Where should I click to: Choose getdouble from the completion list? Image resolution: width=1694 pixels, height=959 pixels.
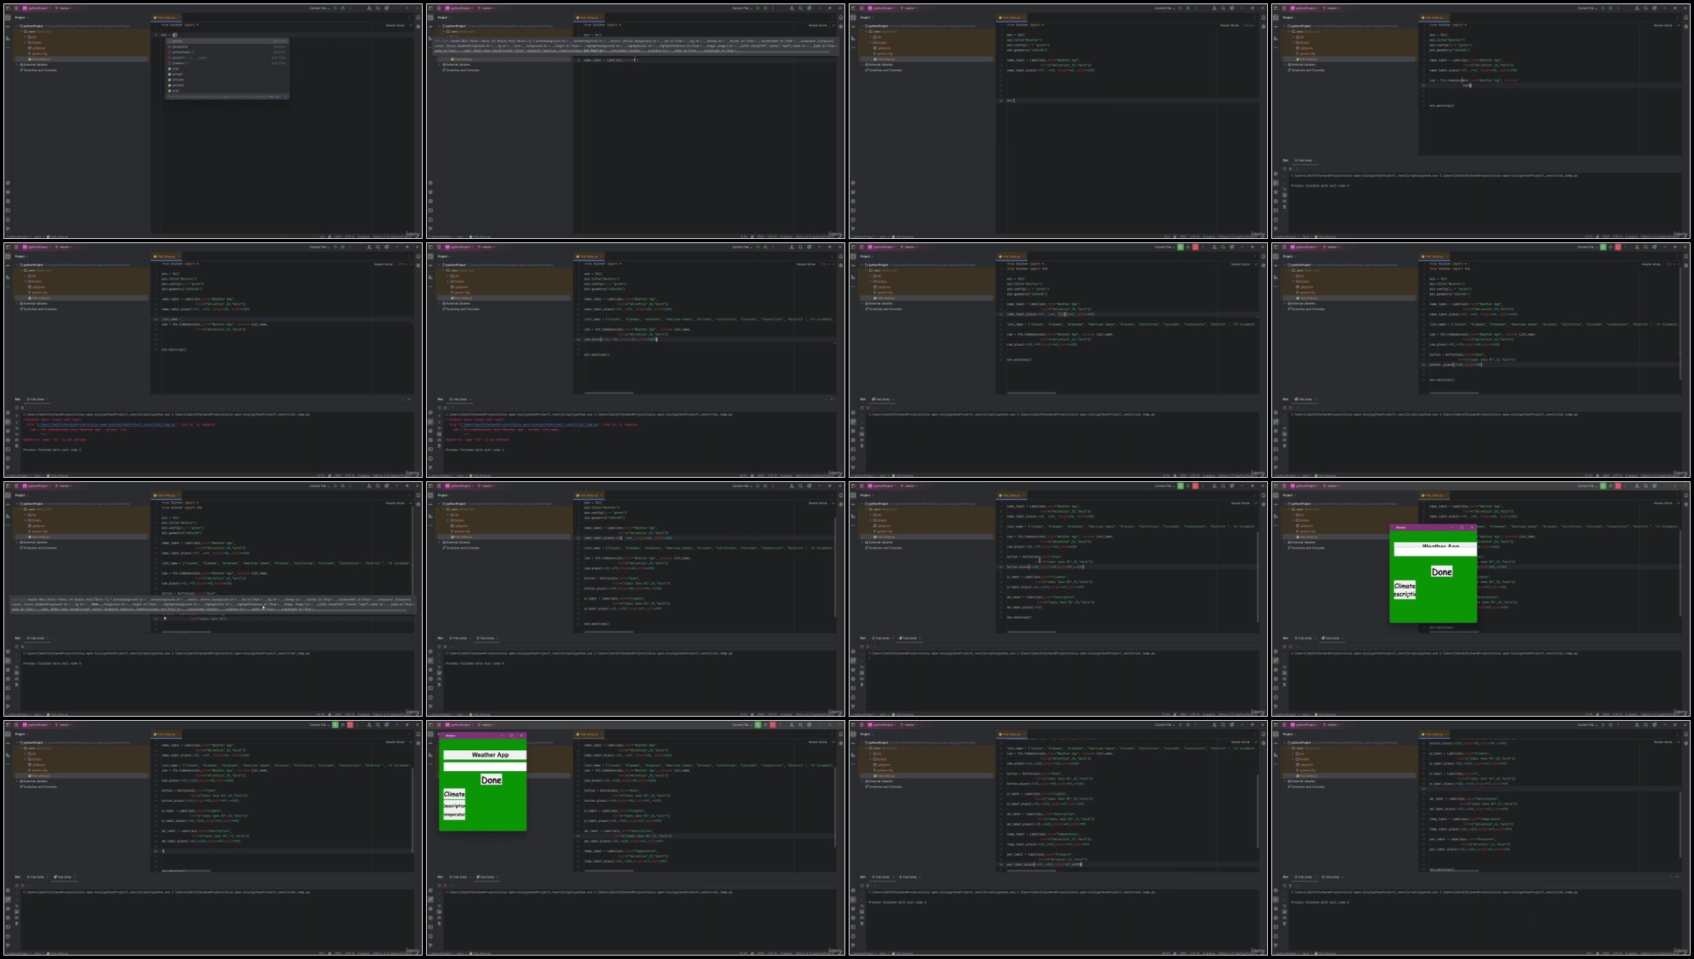click(x=227, y=47)
